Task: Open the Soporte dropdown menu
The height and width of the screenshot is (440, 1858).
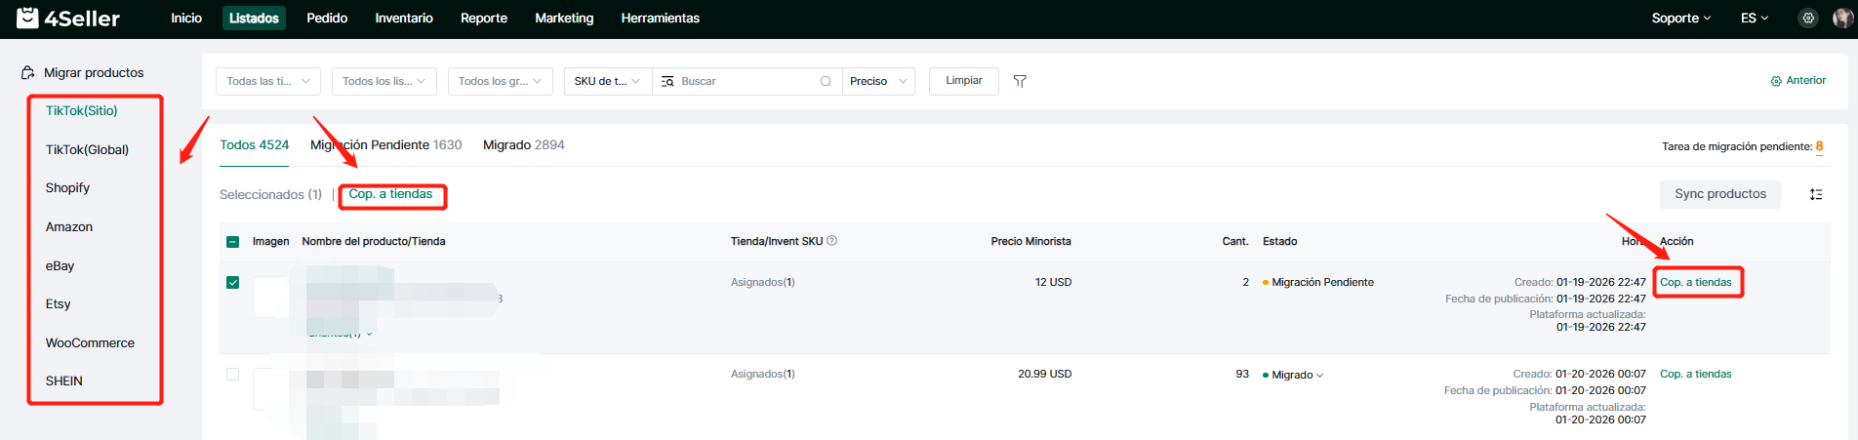Action: coord(1680,19)
